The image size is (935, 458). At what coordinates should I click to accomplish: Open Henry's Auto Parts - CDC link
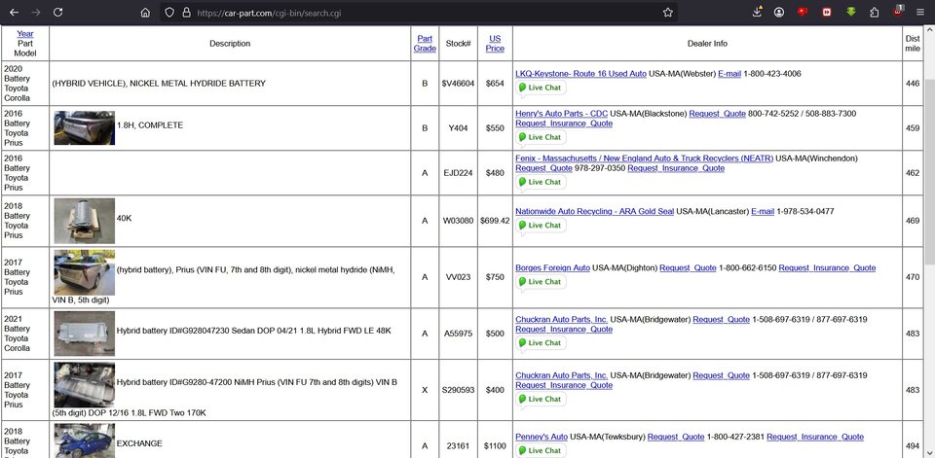click(562, 114)
